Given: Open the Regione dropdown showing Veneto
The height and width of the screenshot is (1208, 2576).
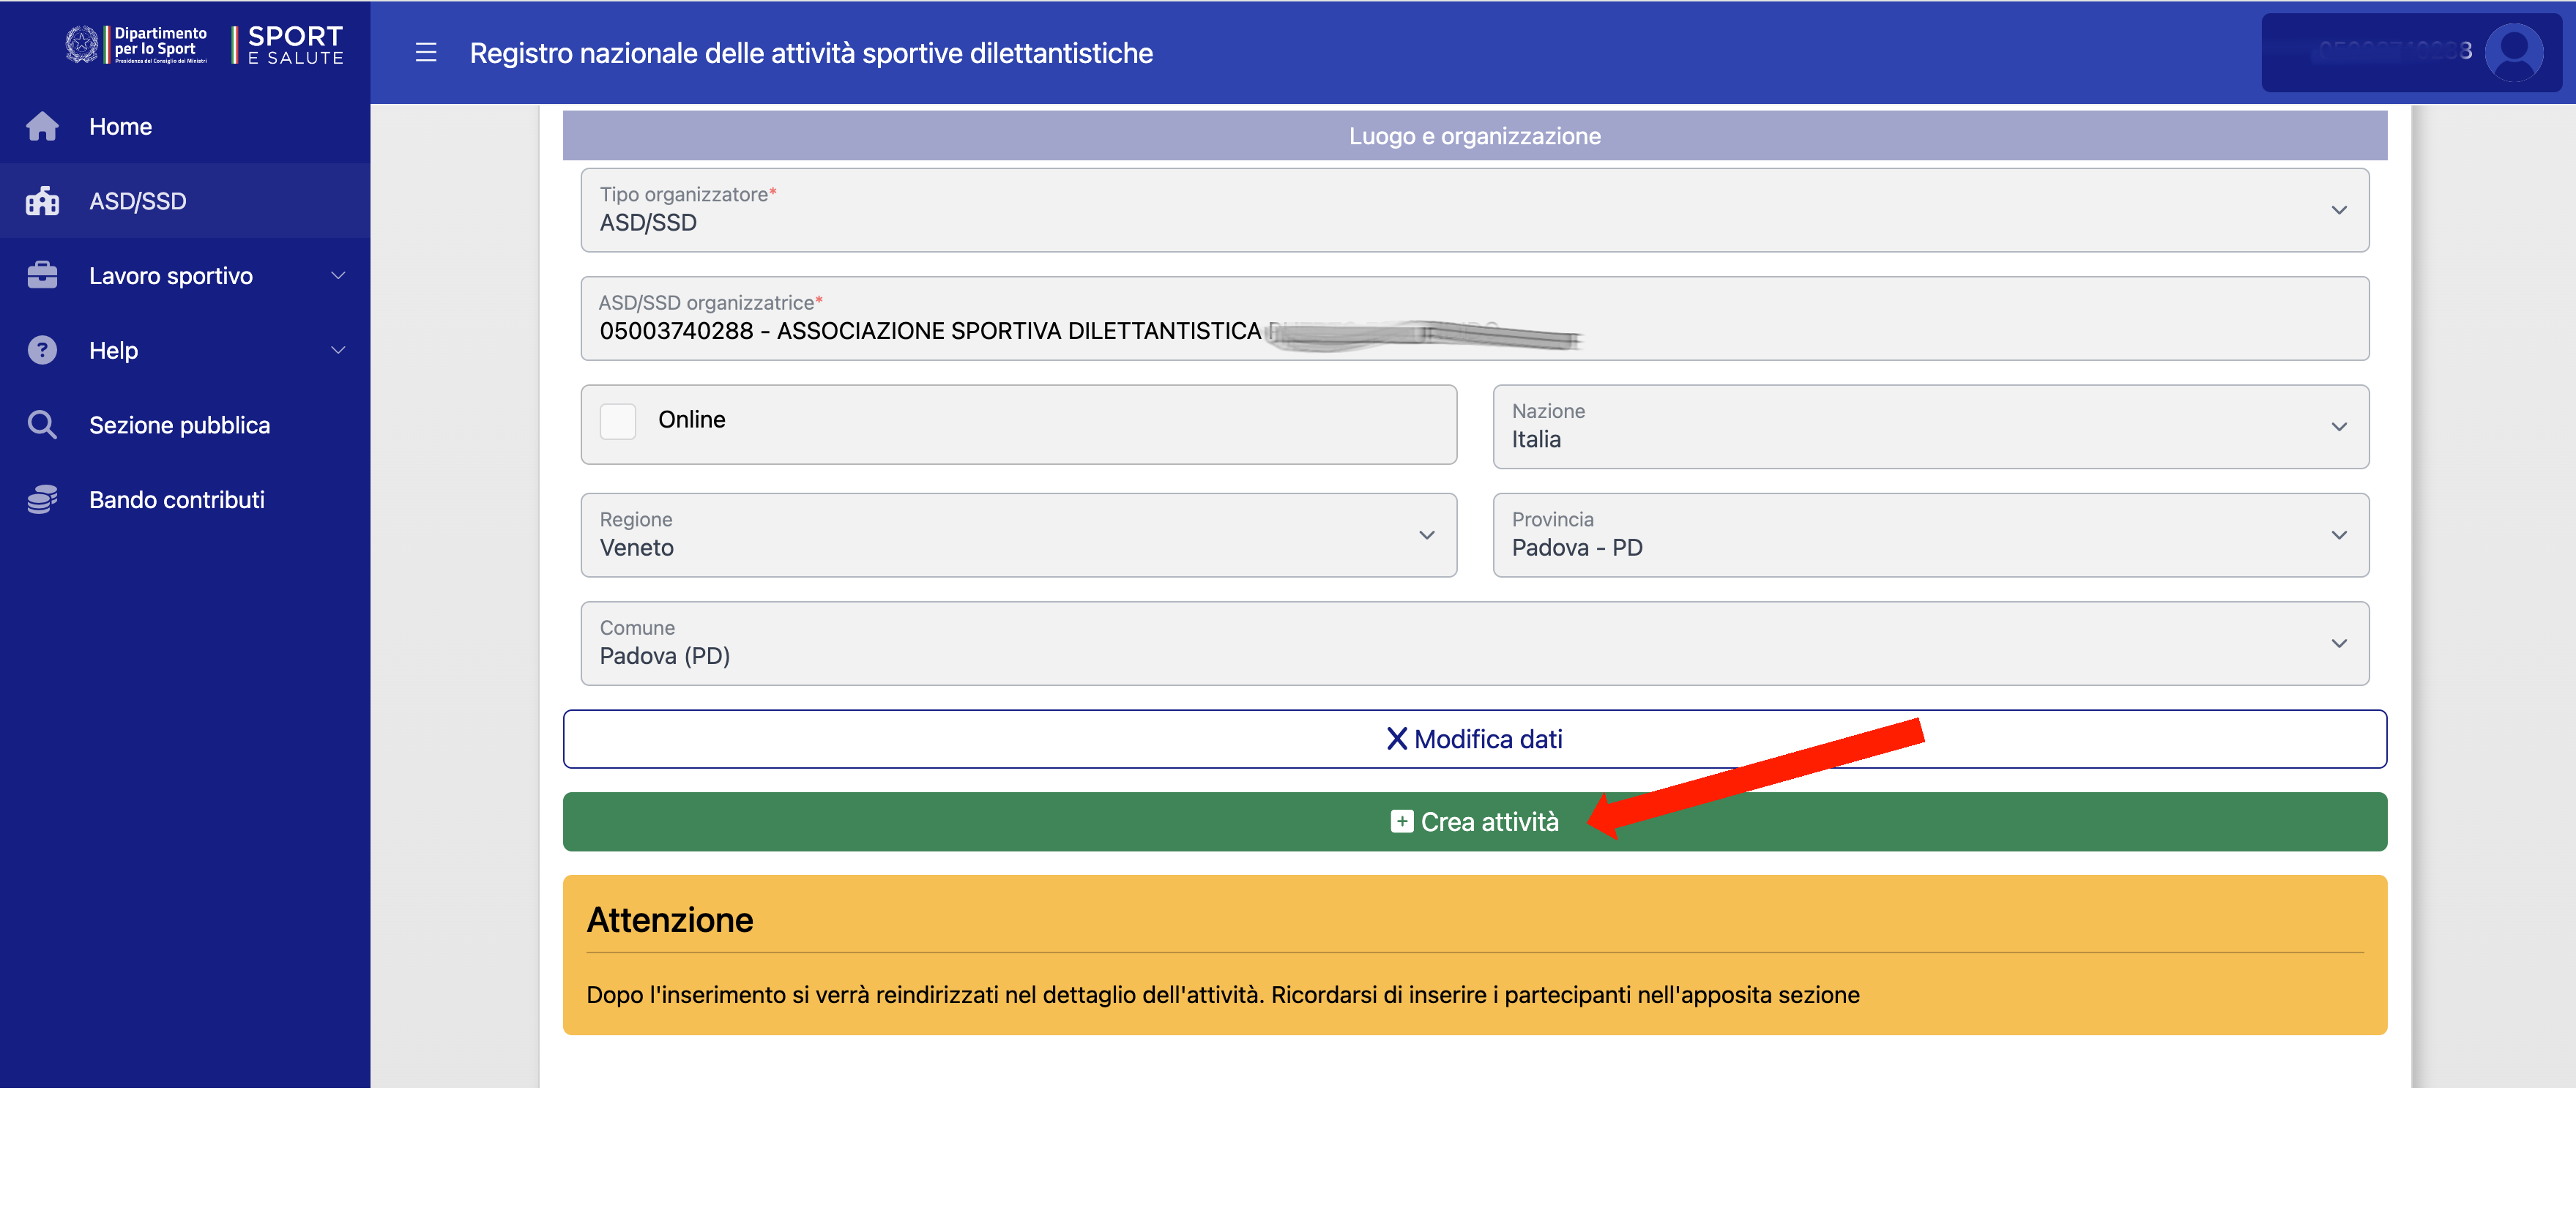Looking at the screenshot, I should click(1018, 535).
